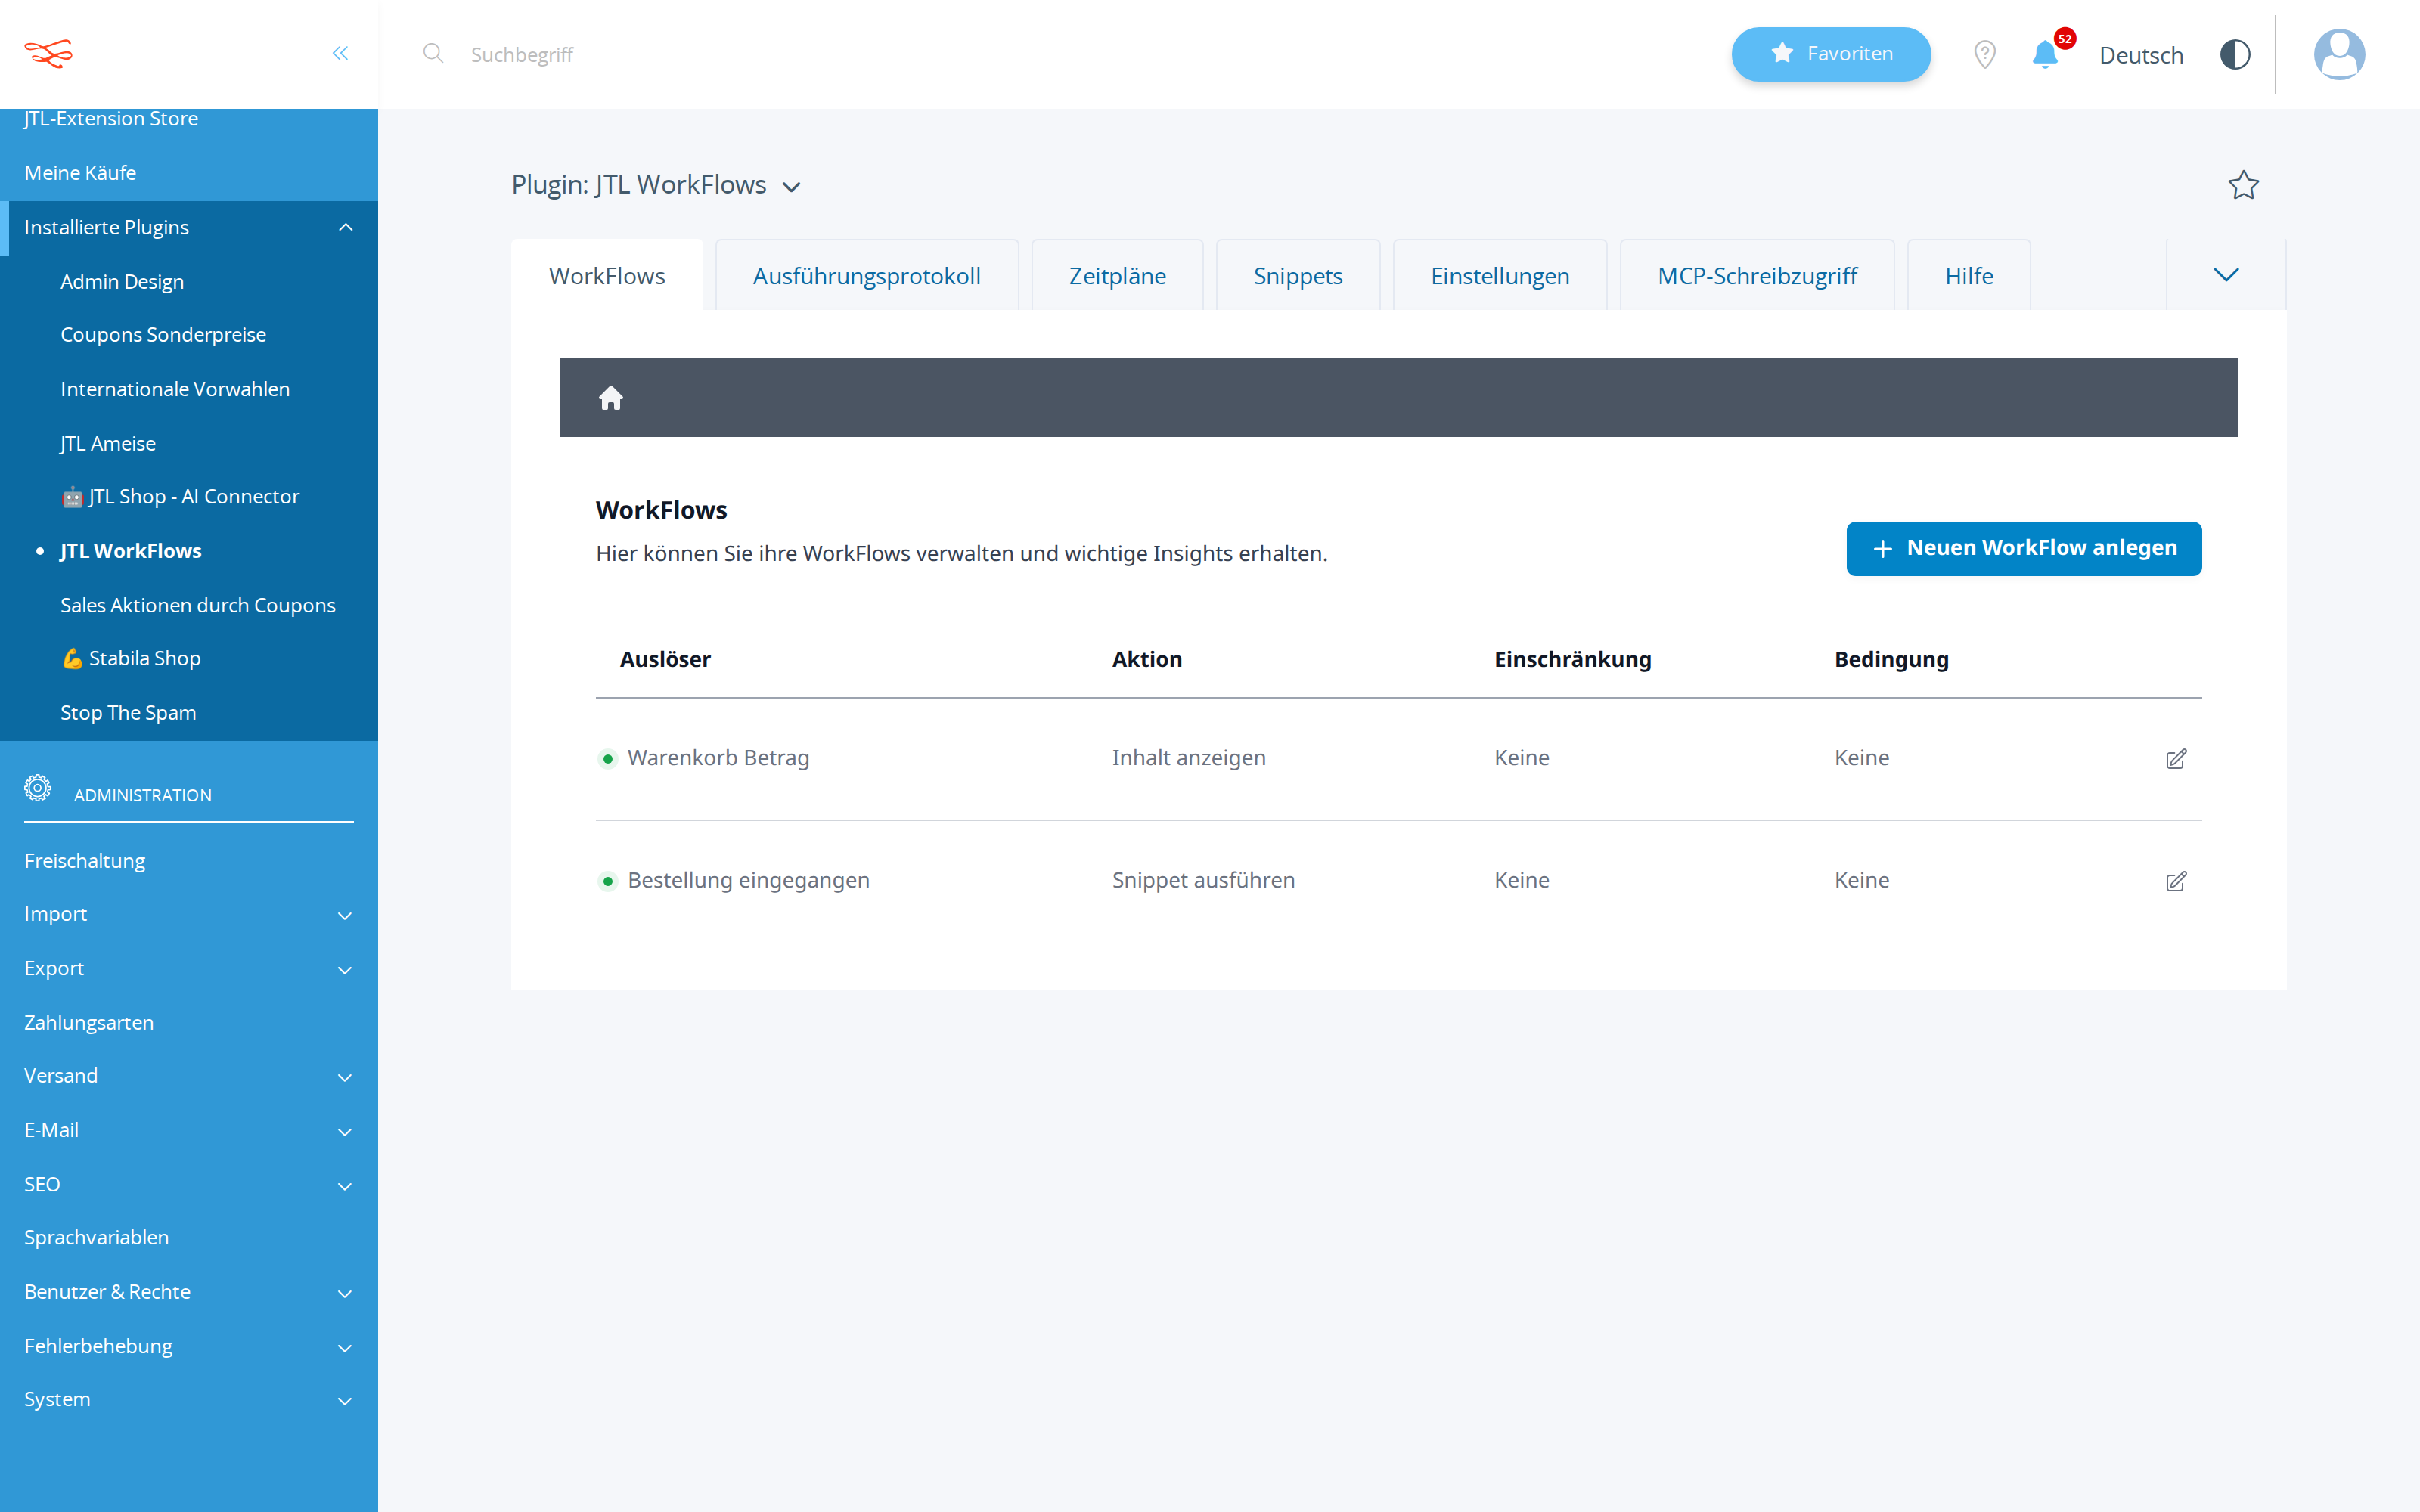
Task: Expand the tab overflow chevron
Action: click(x=2226, y=275)
